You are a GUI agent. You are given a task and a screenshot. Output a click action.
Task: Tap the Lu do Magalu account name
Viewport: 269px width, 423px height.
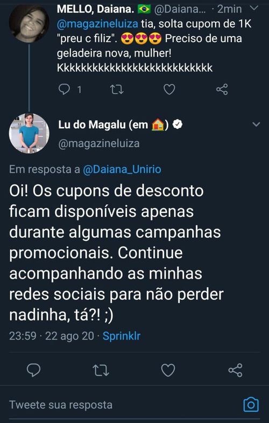114,125
